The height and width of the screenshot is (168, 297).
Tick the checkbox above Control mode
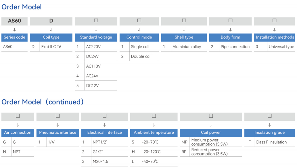click(139, 20)
